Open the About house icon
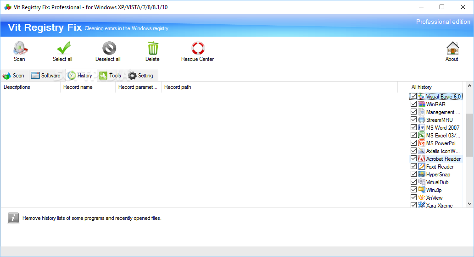Image resolution: width=474 pixels, height=257 pixels. point(452,48)
